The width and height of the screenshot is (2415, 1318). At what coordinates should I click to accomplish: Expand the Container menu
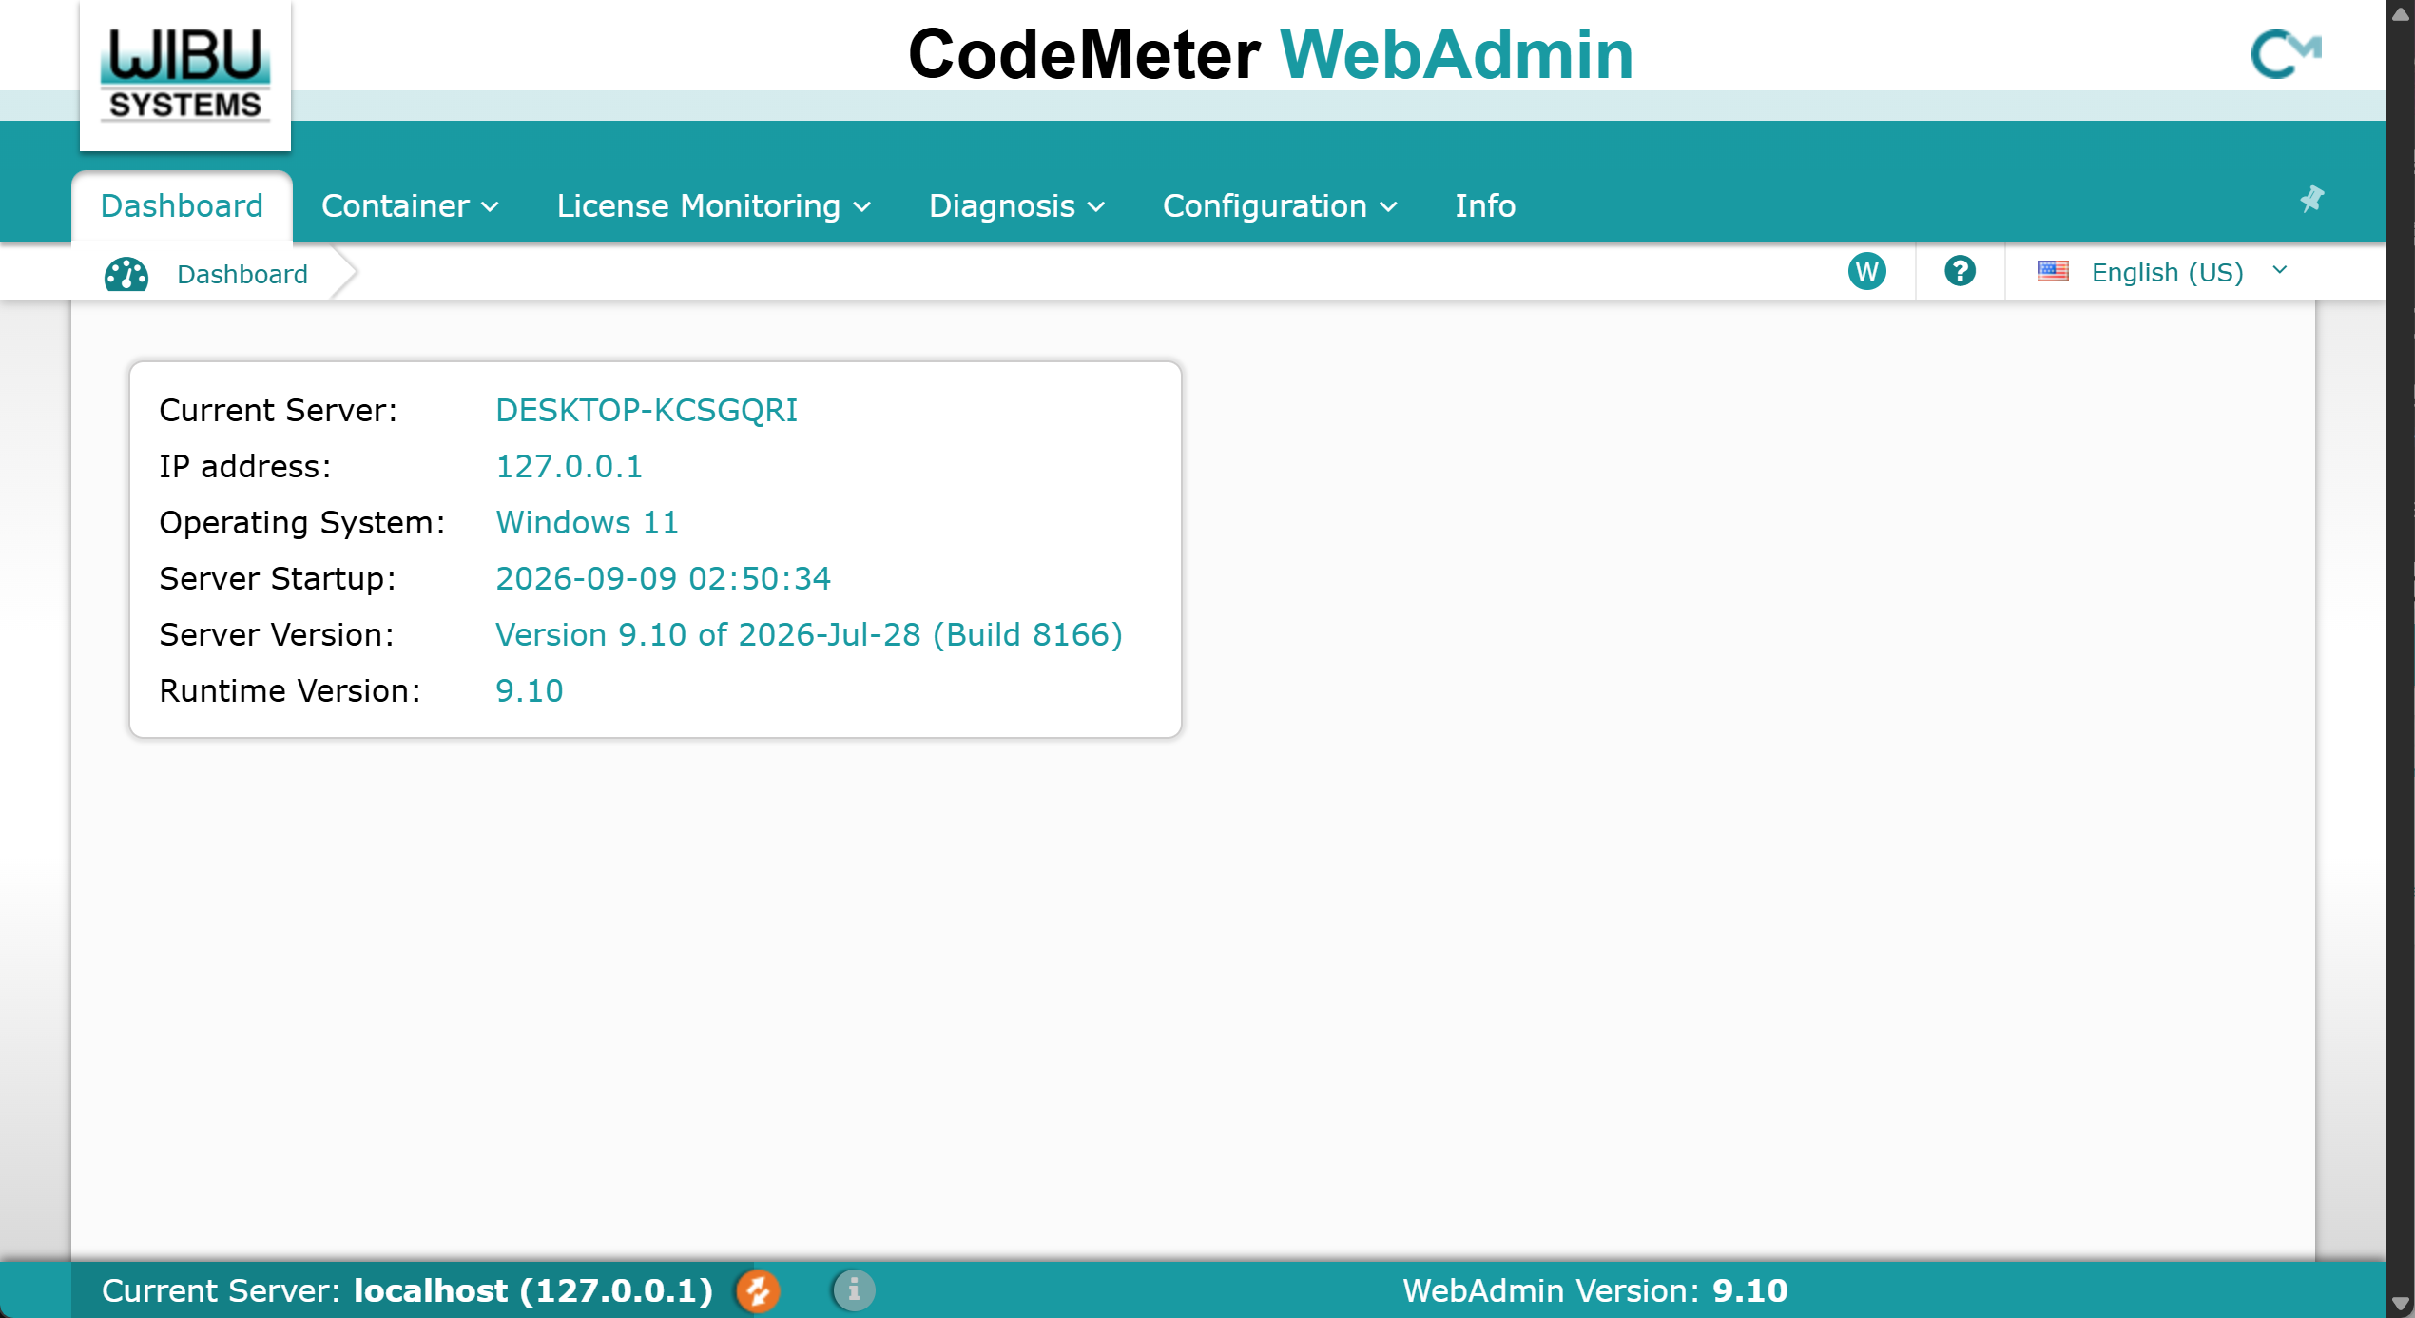[x=410, y=205]
